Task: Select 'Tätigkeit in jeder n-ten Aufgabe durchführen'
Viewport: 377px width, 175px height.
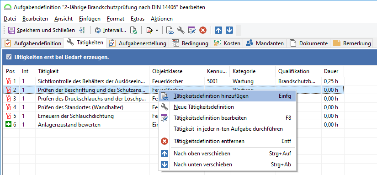Action: [227, 129]
